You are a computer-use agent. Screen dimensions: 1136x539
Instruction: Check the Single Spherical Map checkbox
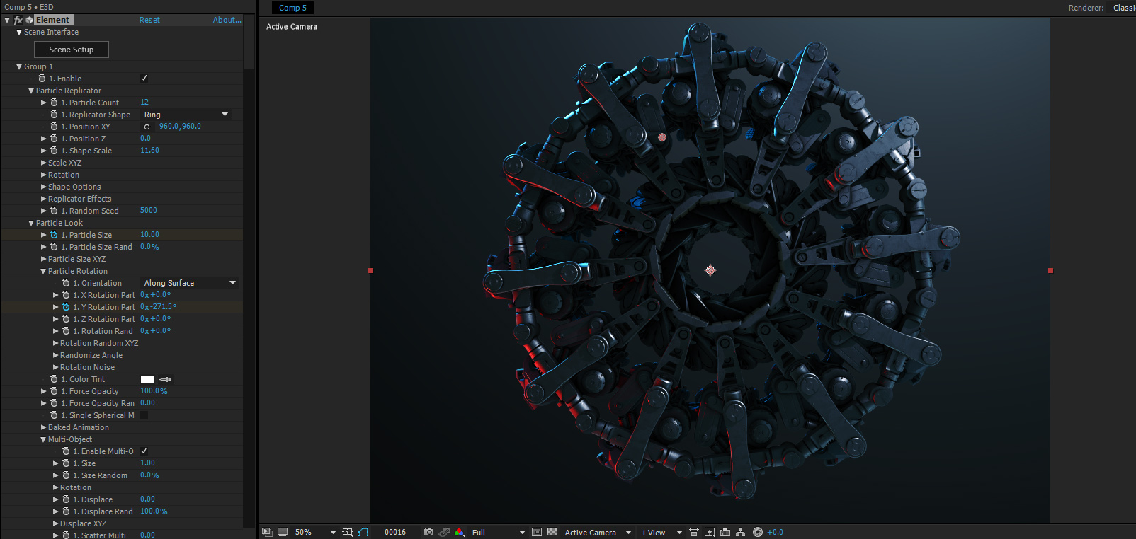(144, 415)
